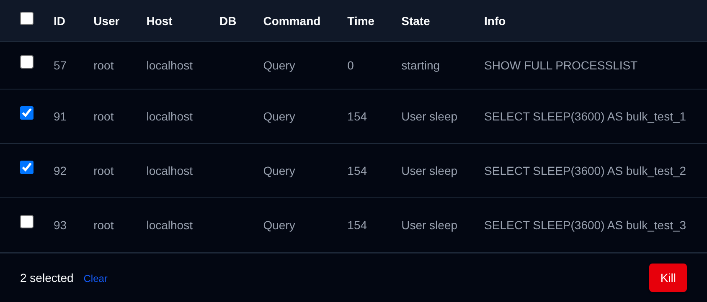Click the Host column header
Viewport: 707px width, 302px height.
pos(159,21)
